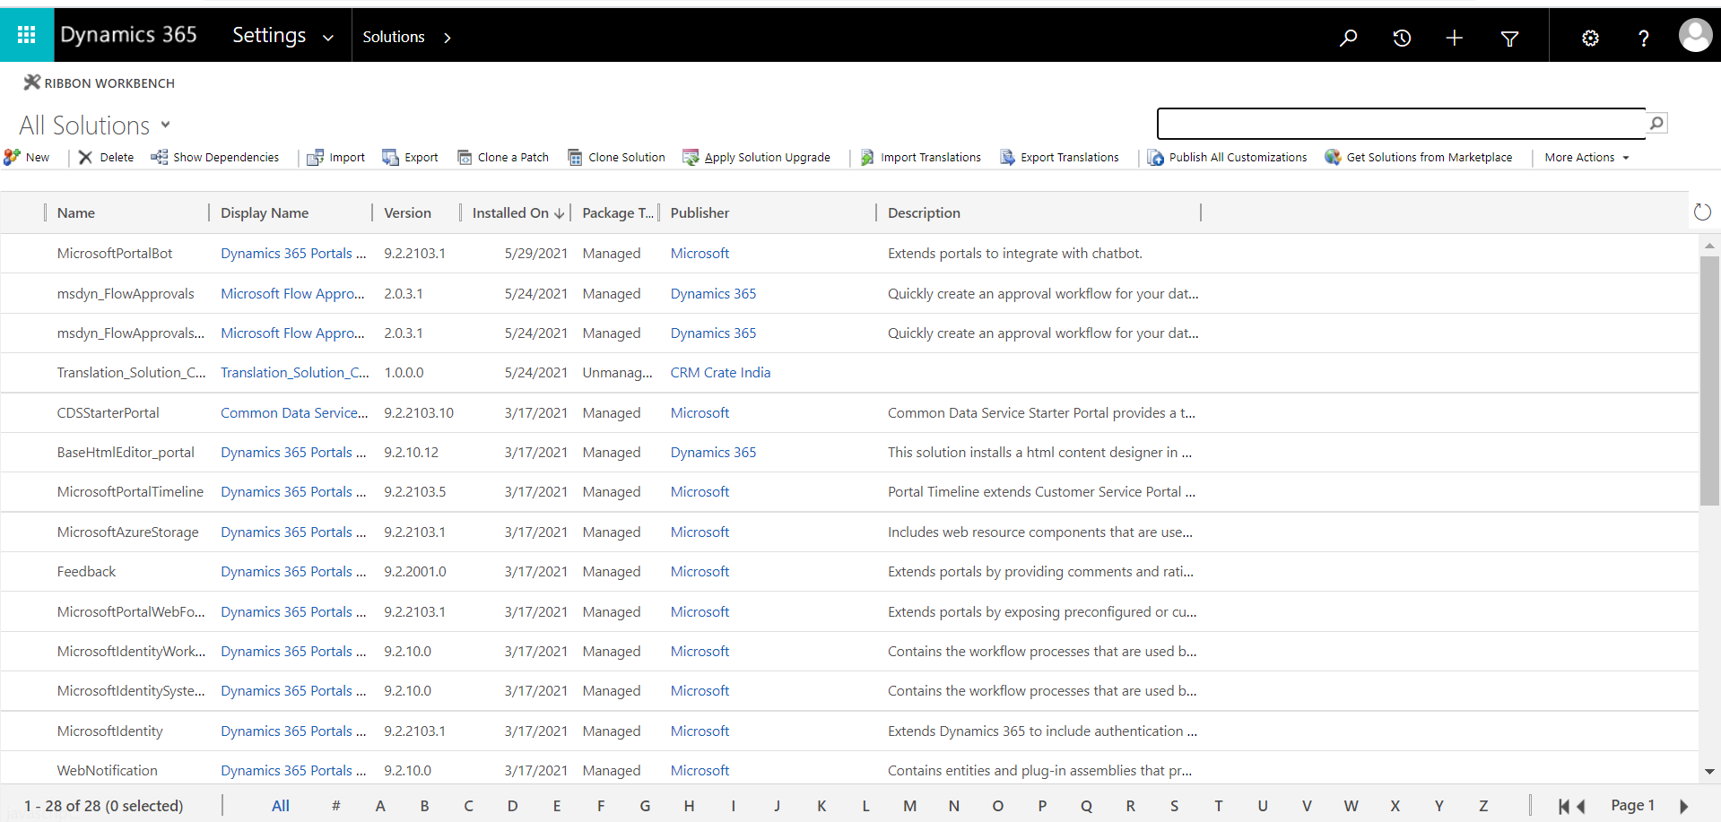This screenshot has height=822, width=1721.
Task: Open the Settings area dropdown
Action: (282, 36)
